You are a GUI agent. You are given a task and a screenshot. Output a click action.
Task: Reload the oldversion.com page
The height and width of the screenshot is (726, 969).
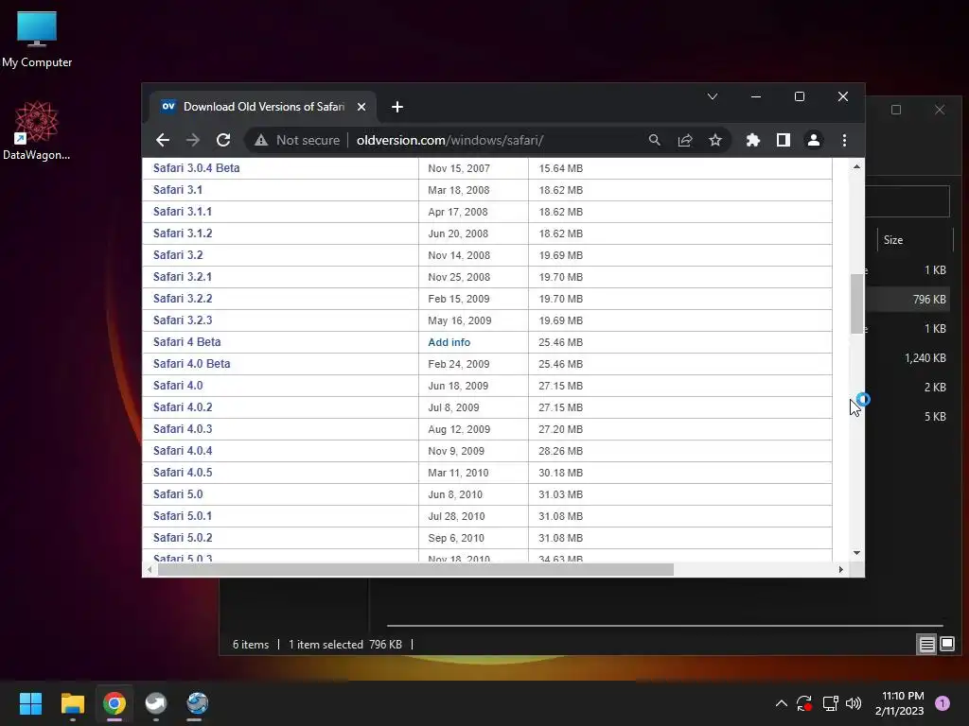point(223,140)
